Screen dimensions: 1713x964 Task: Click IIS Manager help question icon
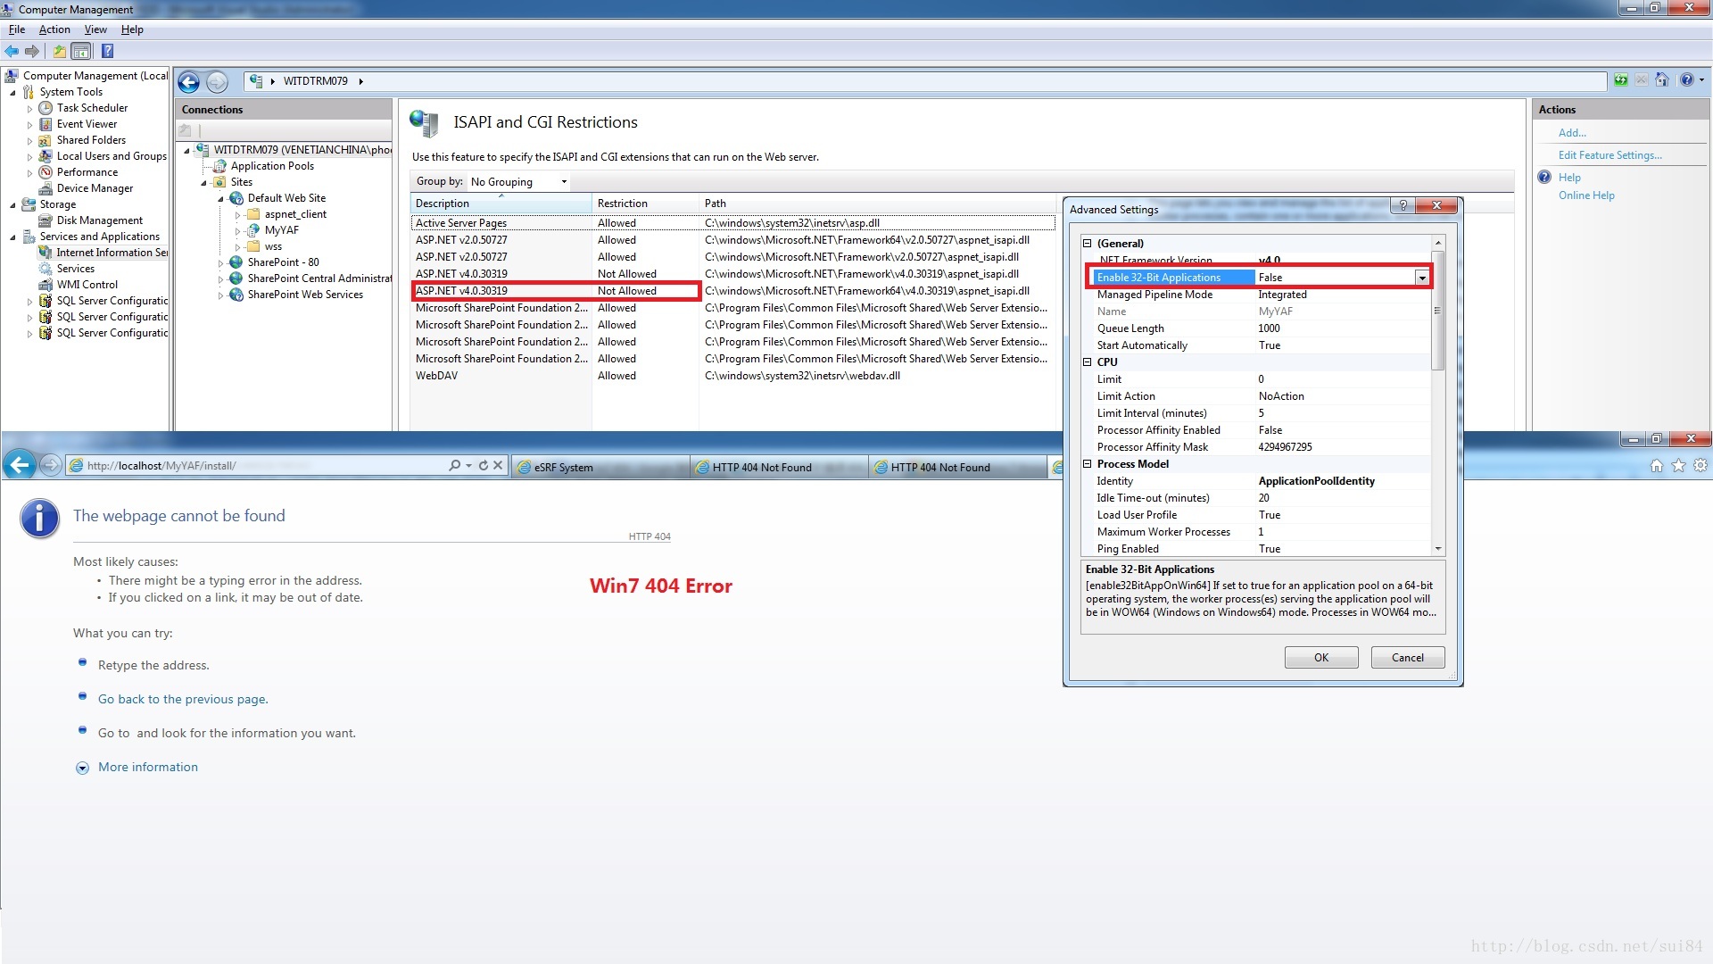pyautogui.click(x=1686, y=80)
